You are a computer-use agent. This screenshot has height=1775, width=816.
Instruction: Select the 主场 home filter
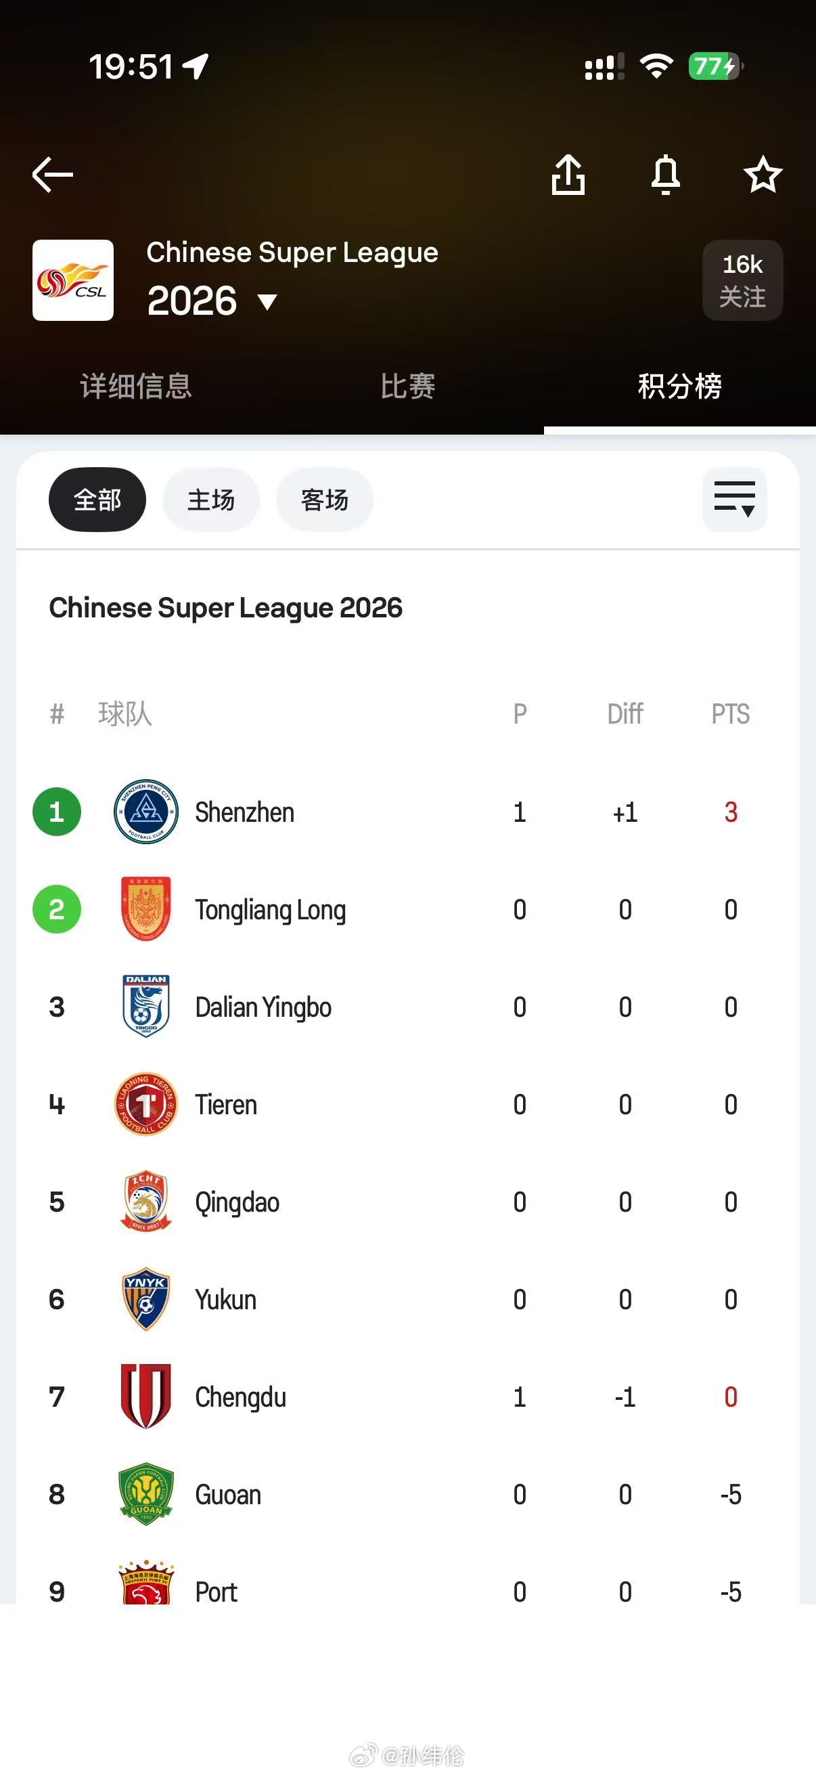210,500
